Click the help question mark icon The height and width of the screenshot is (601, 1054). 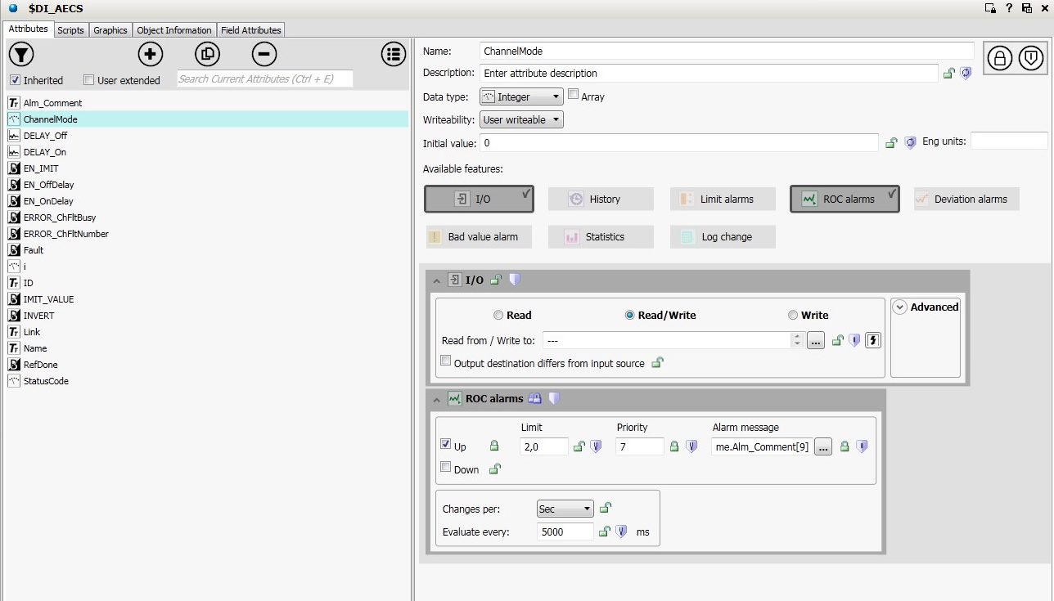click(x=1009, y=8)
